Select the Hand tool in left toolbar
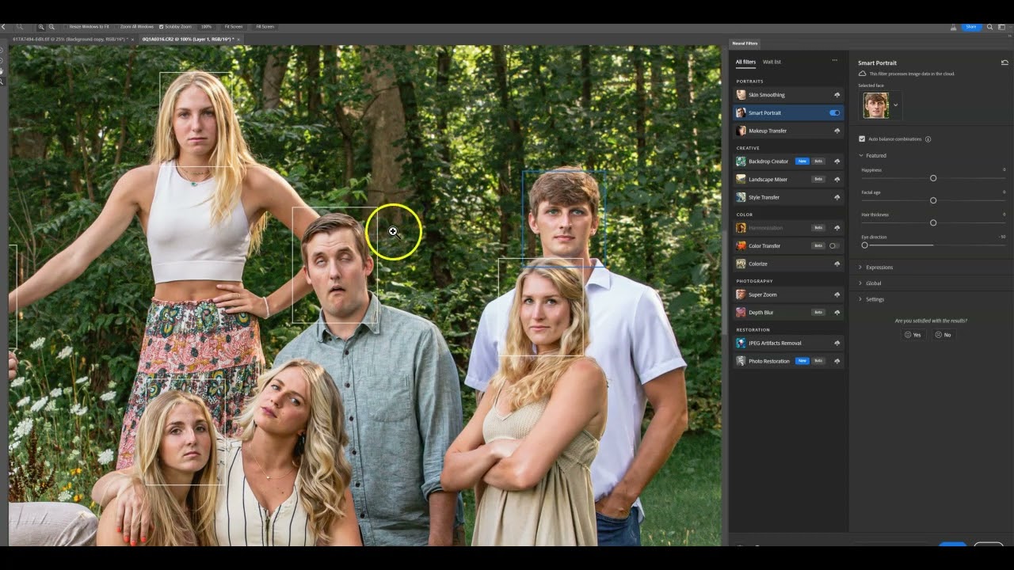This screenshot has width=1014, height=570. pos(2,71)
